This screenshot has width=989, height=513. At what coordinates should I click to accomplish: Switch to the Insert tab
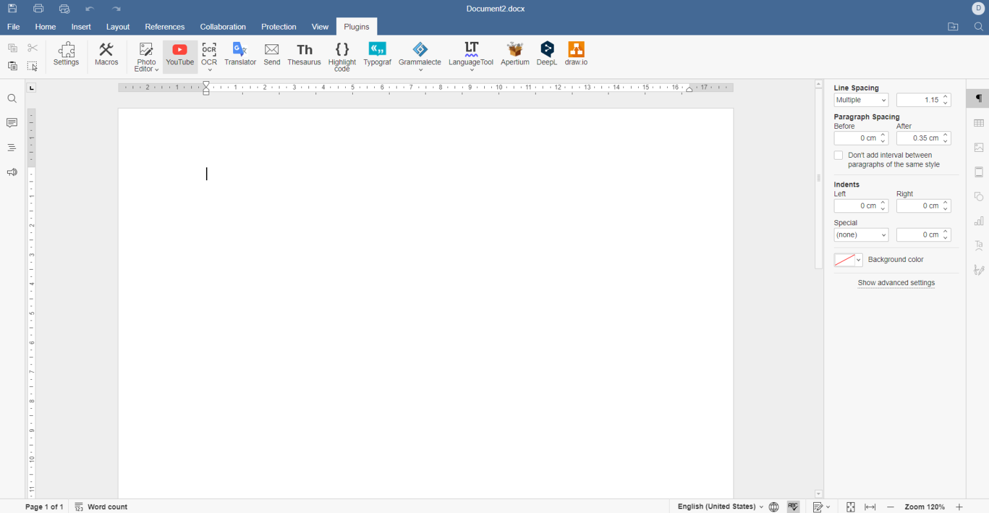(x=80, y=26)
